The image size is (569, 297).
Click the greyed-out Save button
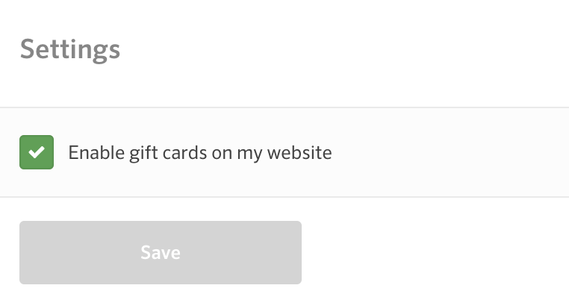tap(161, 252)
